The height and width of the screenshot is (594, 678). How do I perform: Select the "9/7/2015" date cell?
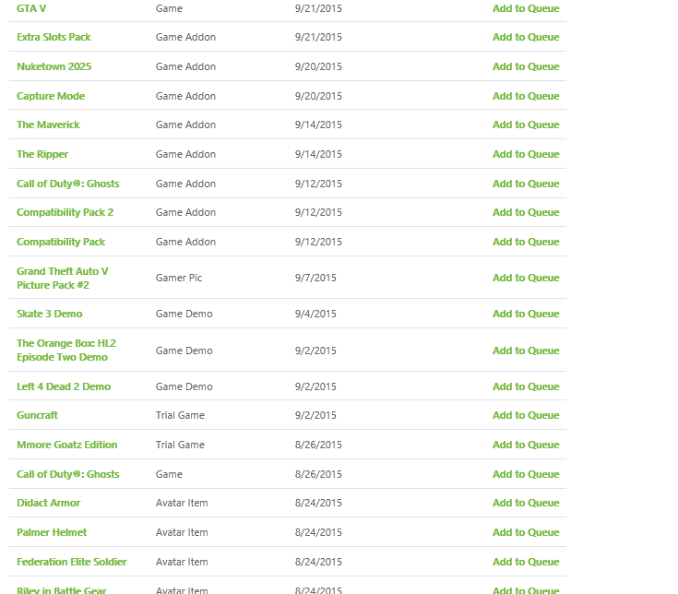315,278
